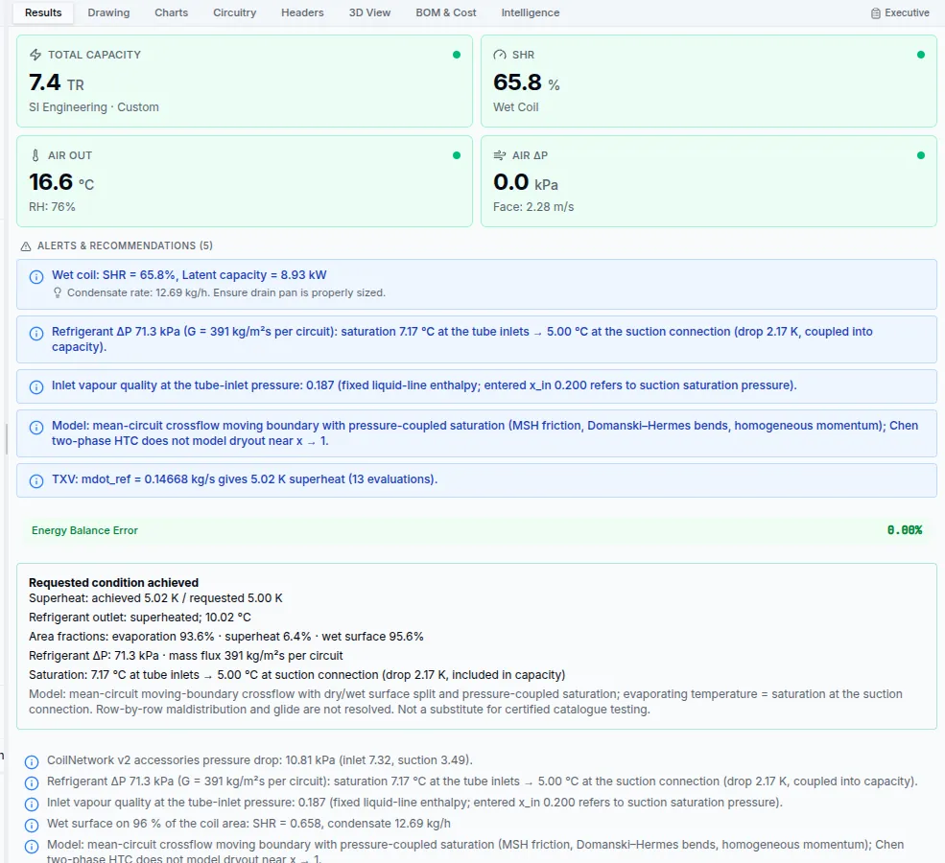Click the "Area fractions: evaporation 93.6%" line

pyautogui.click(x=226, y=637)
